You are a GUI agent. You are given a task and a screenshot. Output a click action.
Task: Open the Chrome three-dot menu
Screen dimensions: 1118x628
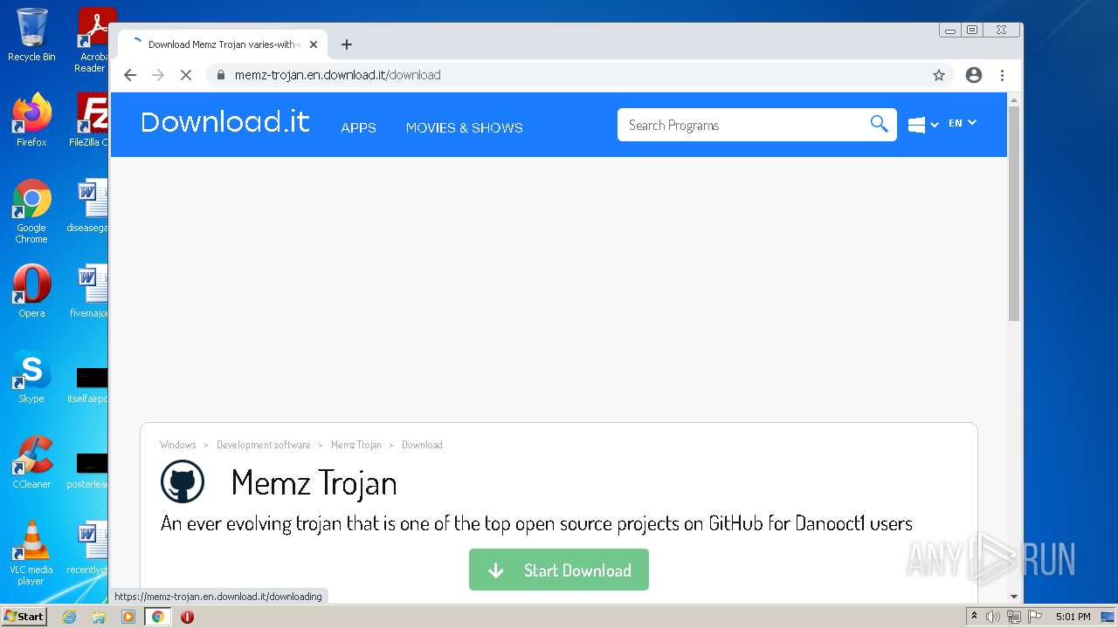[x=1002, y=75]
